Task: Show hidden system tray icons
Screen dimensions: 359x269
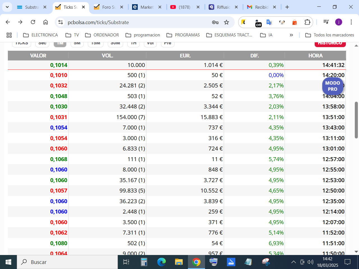Action: click(x=293, y=262)
